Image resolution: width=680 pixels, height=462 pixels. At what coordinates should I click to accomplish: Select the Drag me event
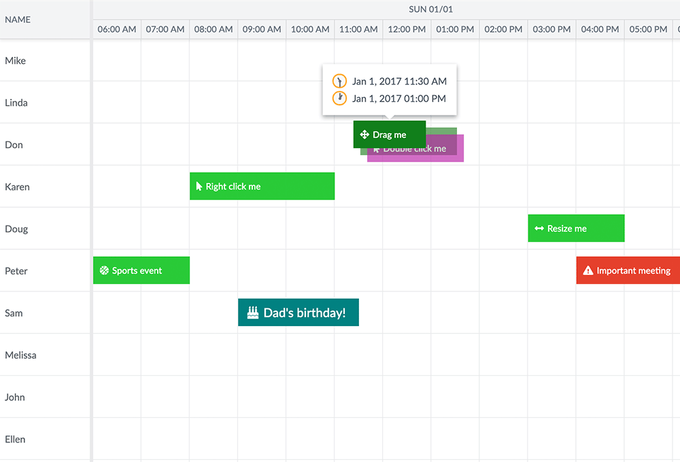click(390, 135)
